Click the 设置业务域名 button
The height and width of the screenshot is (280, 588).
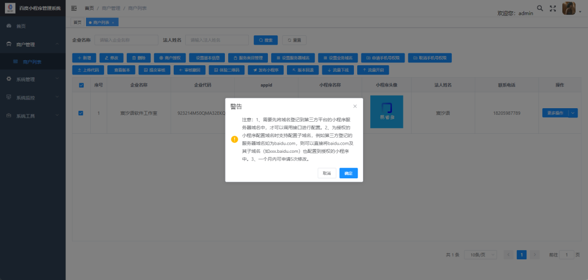[x=338, y=58]
